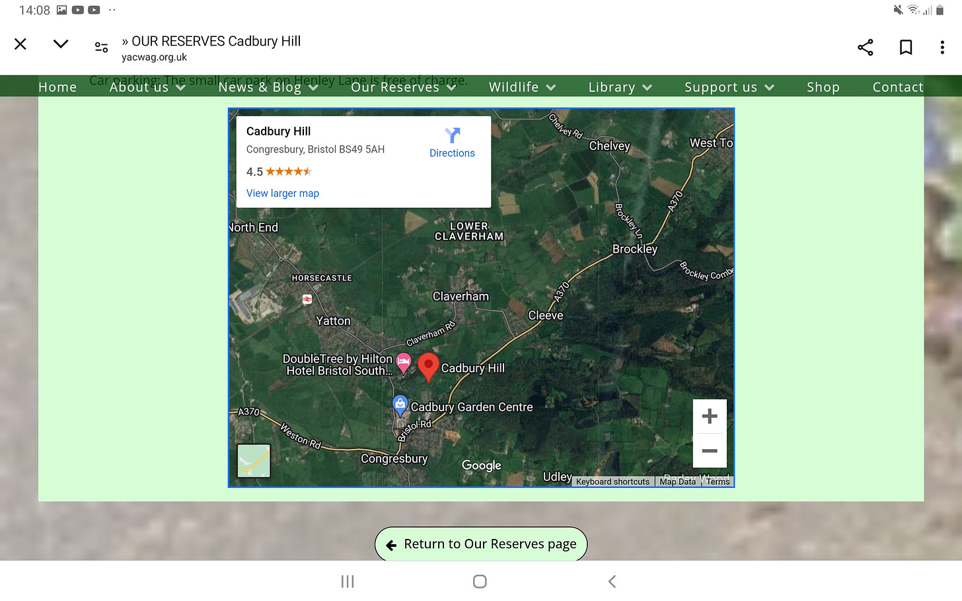The image size is (962, 601).
Task: Expand the Library chevron
Action: tap(647, 87)
